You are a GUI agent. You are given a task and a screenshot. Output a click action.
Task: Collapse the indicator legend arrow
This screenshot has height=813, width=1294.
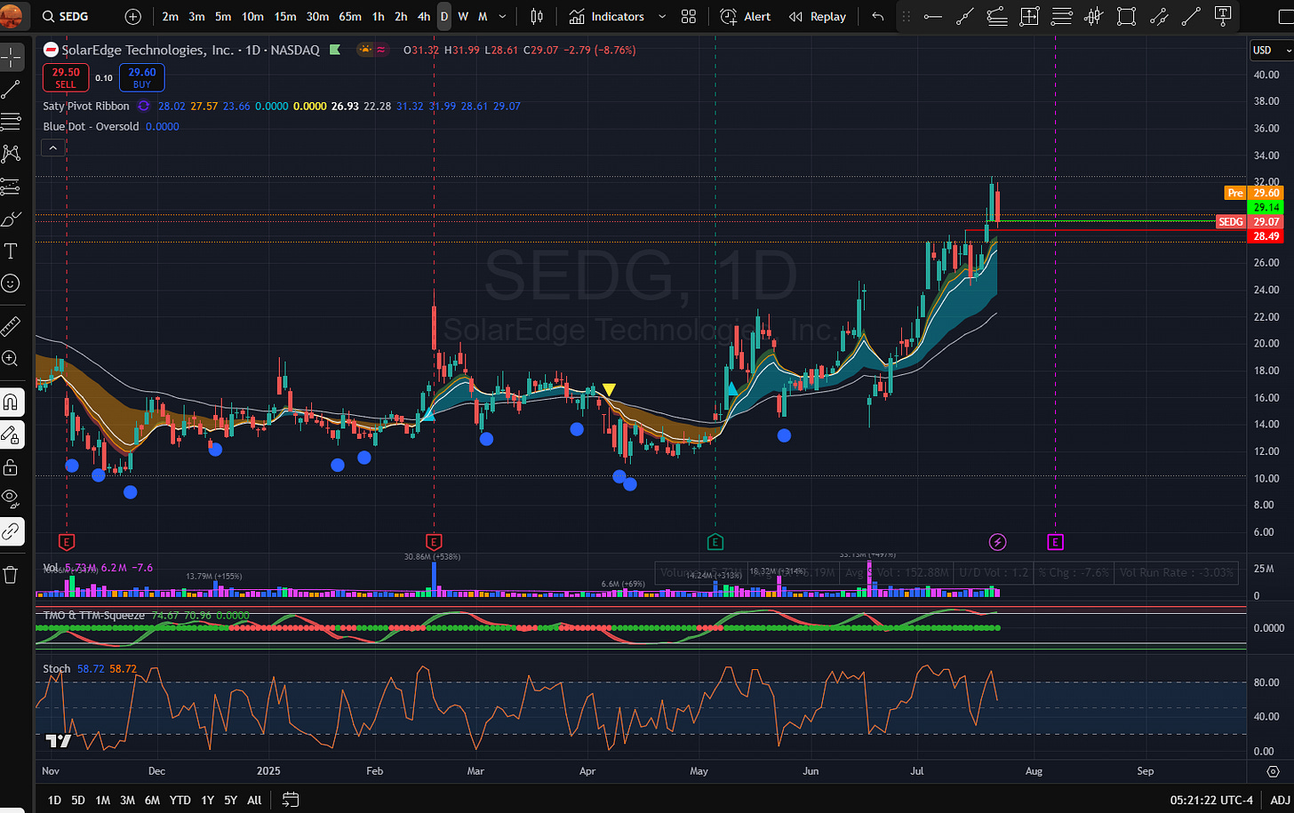[53, 147]
